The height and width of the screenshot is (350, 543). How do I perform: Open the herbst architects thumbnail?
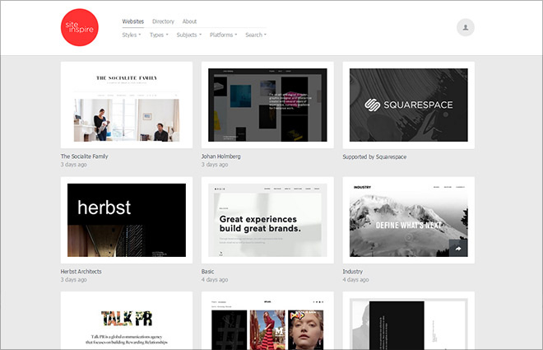click(127, 220)
